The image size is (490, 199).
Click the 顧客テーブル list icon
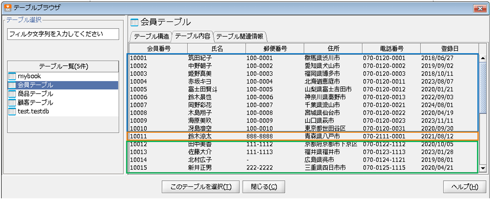[x=12, y=103]
